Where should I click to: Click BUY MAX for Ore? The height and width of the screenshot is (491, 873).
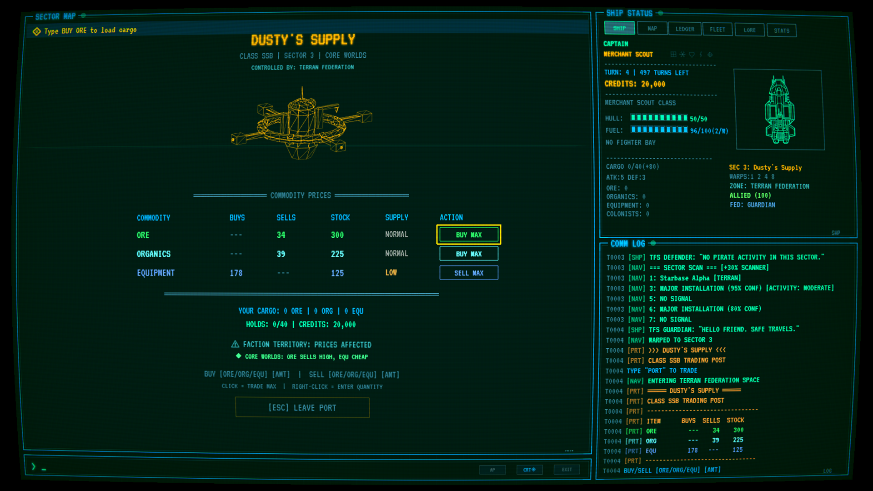pyautogui.click(x=469, y=235)
